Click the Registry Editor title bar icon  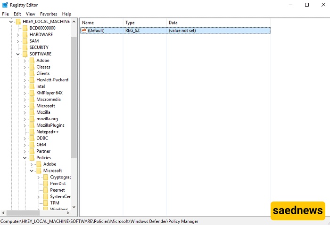tap(5, 5)
